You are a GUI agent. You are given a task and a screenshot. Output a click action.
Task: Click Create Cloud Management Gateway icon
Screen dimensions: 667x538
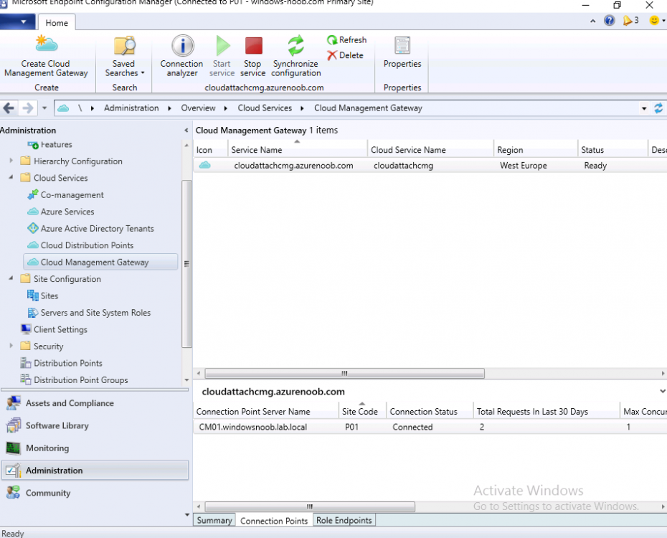click(x=46, y=44)
